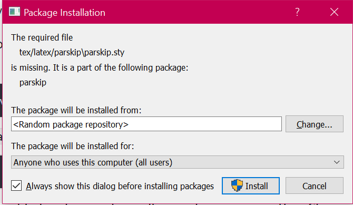Uncheck the always show dialog checkbox

point(16,186)
